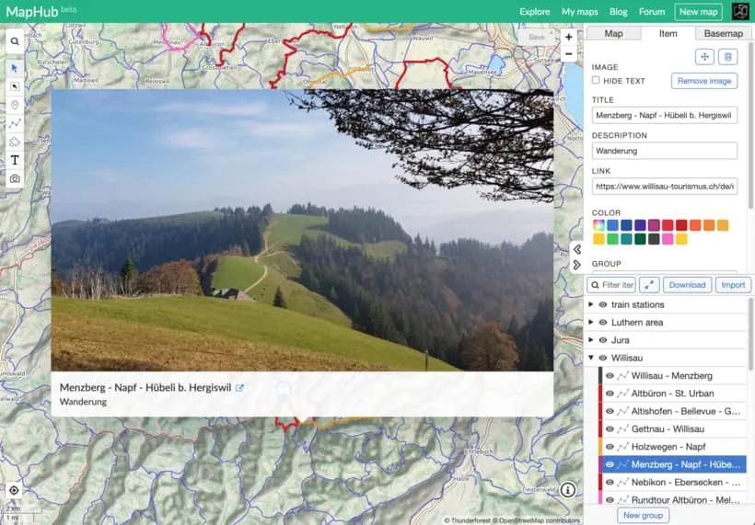Select the text label tool
The image size is (755, 525).
[x=15, y=160]
